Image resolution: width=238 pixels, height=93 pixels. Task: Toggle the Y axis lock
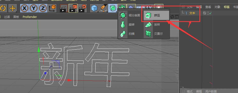[34, 8]
